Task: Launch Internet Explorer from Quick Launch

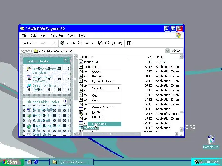Action: (36, 162)
